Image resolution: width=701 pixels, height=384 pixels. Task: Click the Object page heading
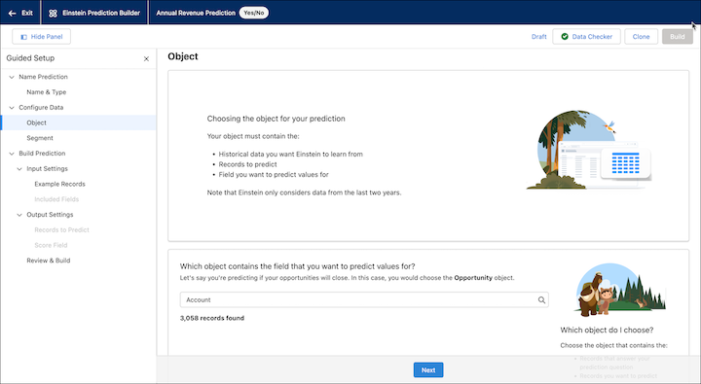[x=183, y=56]
